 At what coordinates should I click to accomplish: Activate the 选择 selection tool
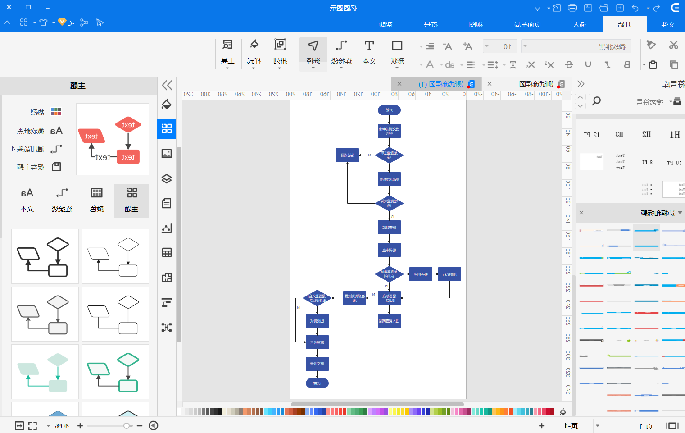point(313,54)
